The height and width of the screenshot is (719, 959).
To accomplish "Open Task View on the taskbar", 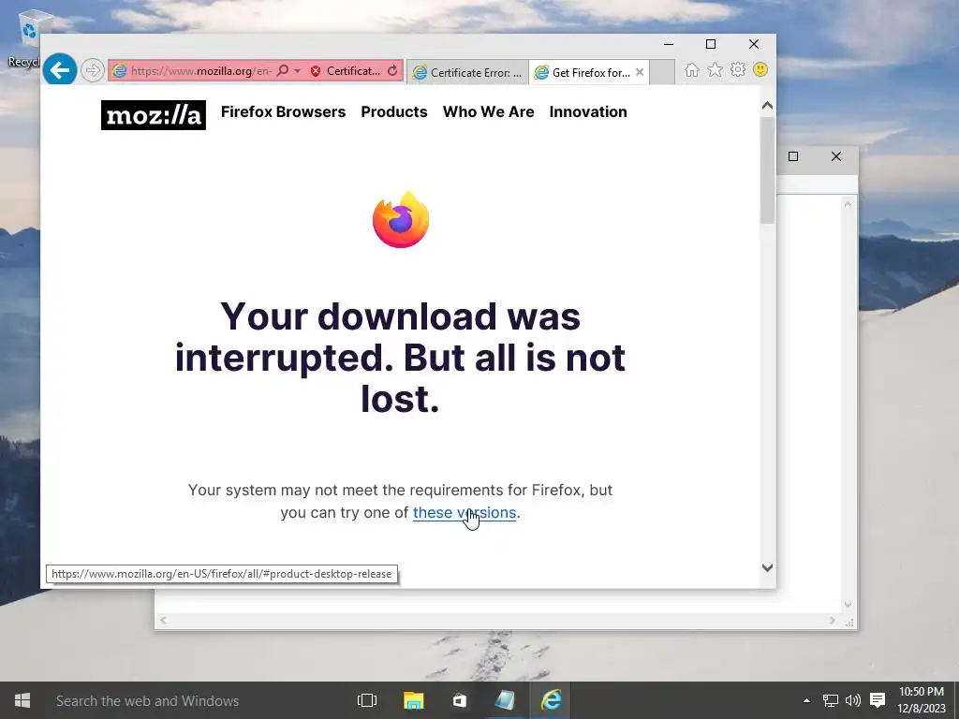I will [367, 700].
